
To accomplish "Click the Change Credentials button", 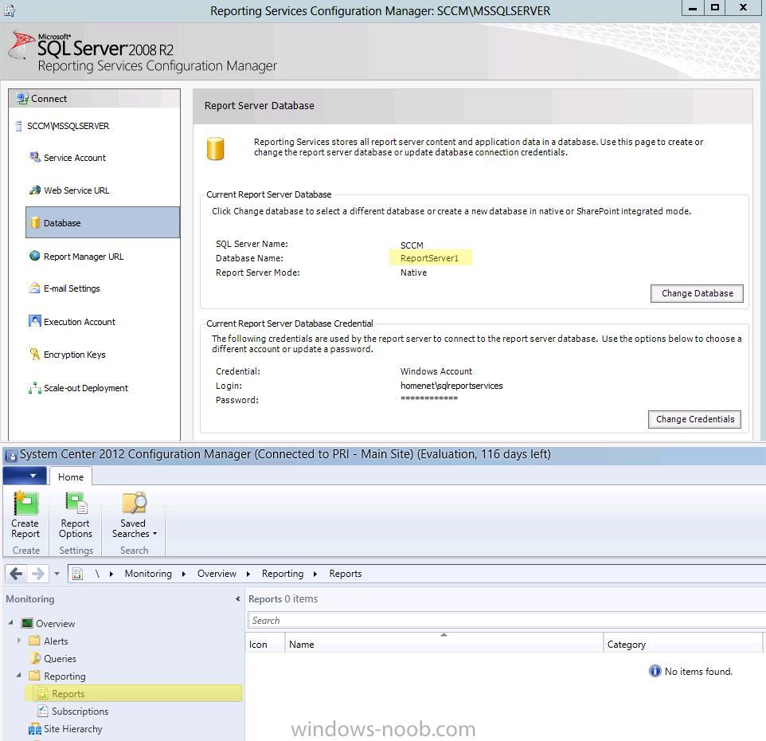I will (694, 419).
